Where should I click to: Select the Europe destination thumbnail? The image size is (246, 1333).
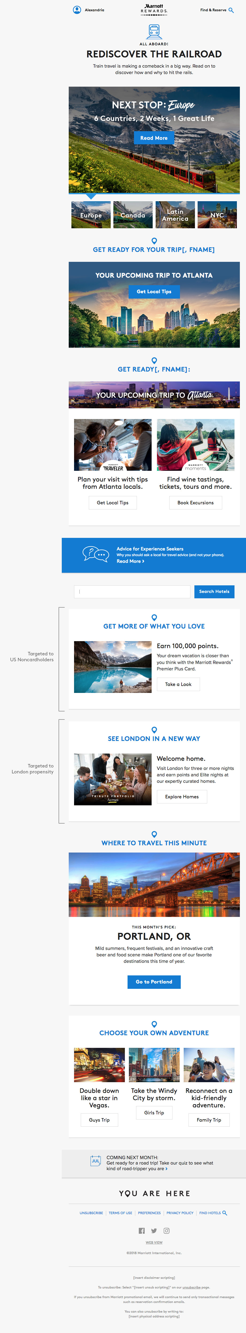pos(91,215)
